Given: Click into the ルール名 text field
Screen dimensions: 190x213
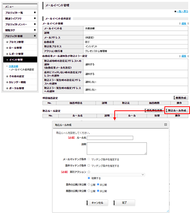Looking at the screenshot, I should click(110, 138).
